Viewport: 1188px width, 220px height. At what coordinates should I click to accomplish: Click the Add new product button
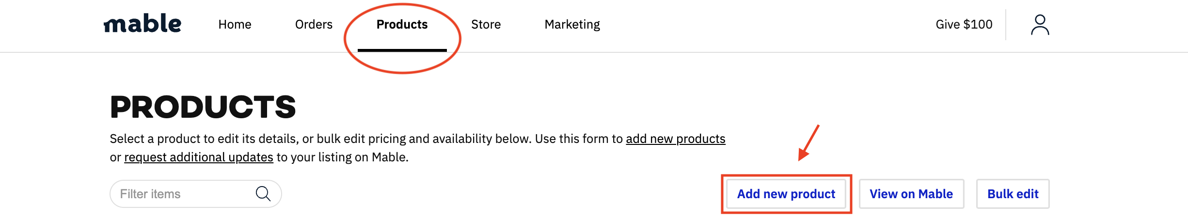pos(786,194)
